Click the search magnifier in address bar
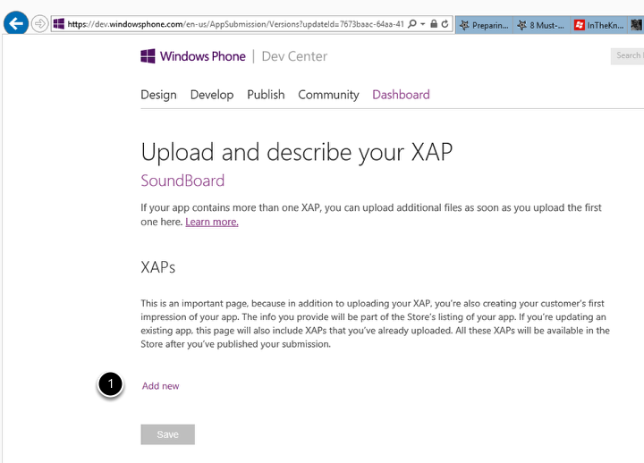This screenshot has width=644, height=463. [x=411, y=24]
